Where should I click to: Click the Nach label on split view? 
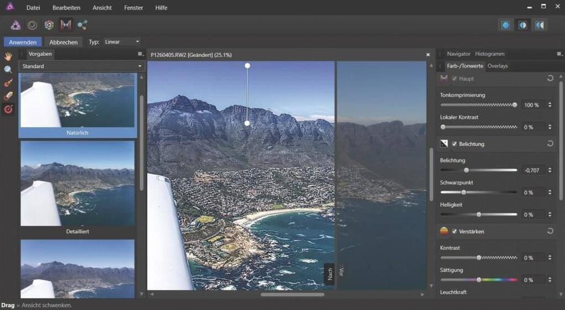coord(330,274)
